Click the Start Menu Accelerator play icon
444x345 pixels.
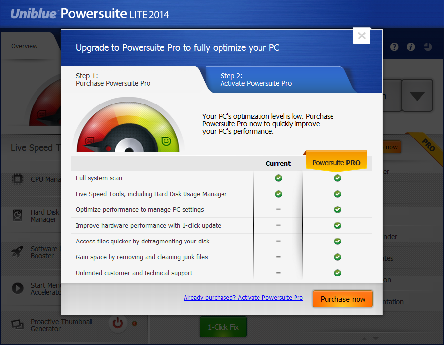18,288
